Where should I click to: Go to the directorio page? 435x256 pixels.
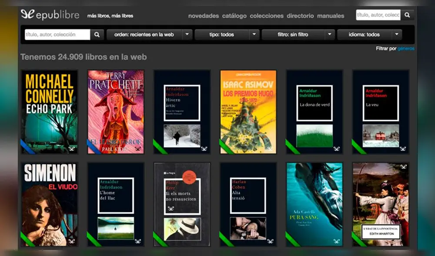tap(300, 16)
